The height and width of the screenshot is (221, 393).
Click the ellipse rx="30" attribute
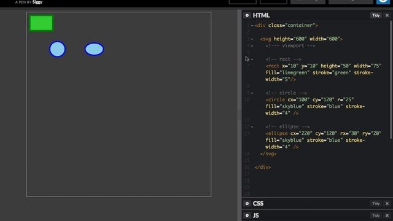tap(349, 134)
